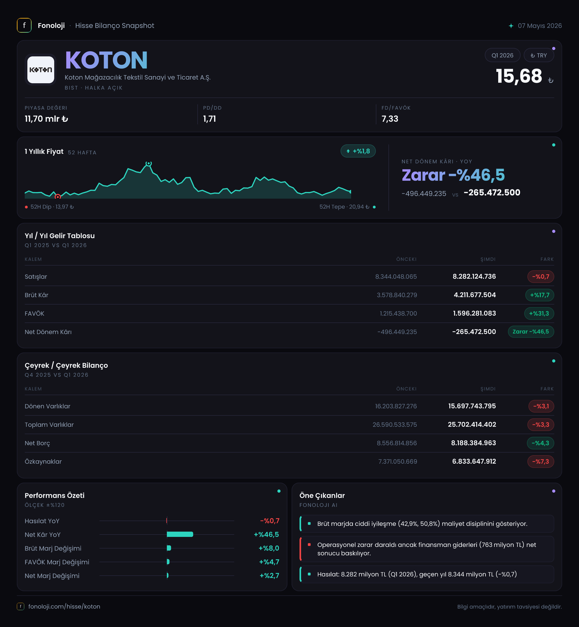Click the Brüt Marj Değişimi +%8,0 value

269,548
